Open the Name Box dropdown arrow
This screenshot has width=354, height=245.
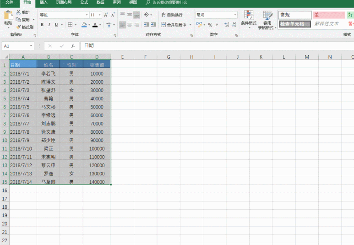(31, 46)
